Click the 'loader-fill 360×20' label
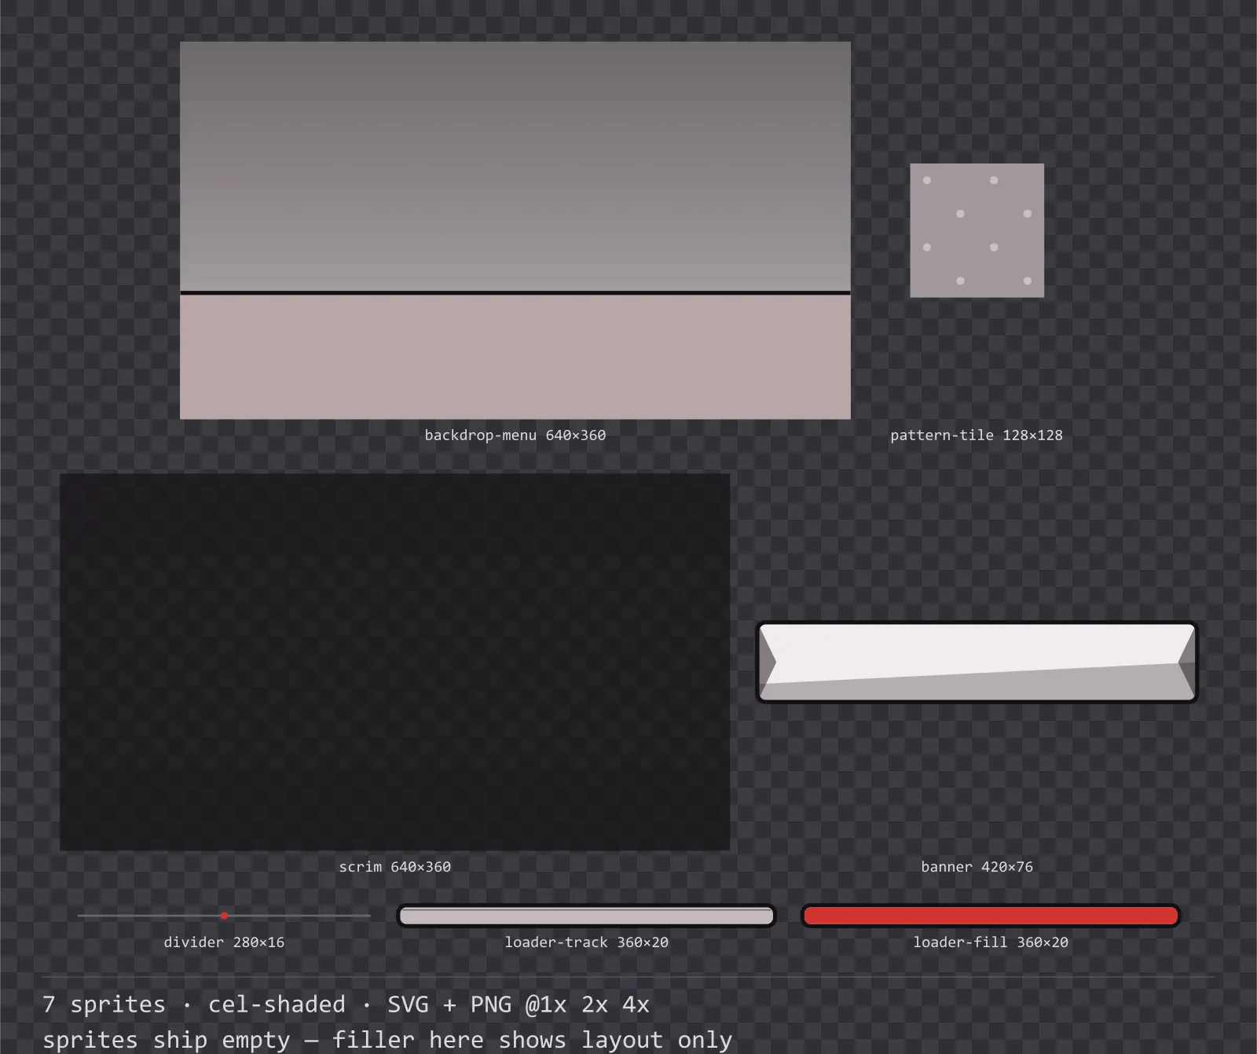Screen dimensions: 1257x1054 [991, 942]
